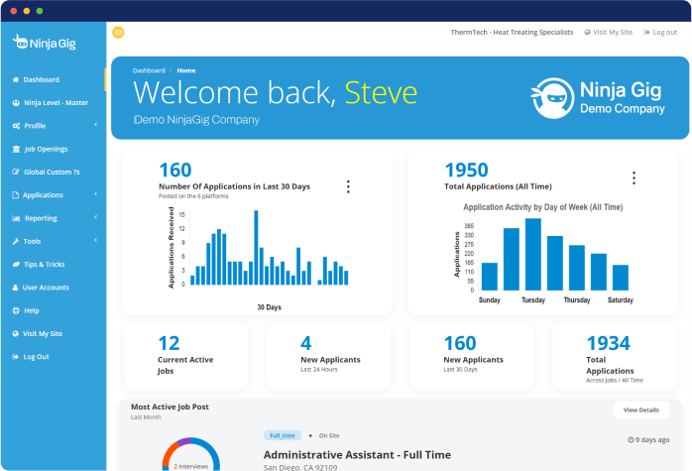This screenshot has height=471, width=692.
Task: Click the NinjaGig logo in sidebar
Action: pyautogui.click(x=45, y=43)
